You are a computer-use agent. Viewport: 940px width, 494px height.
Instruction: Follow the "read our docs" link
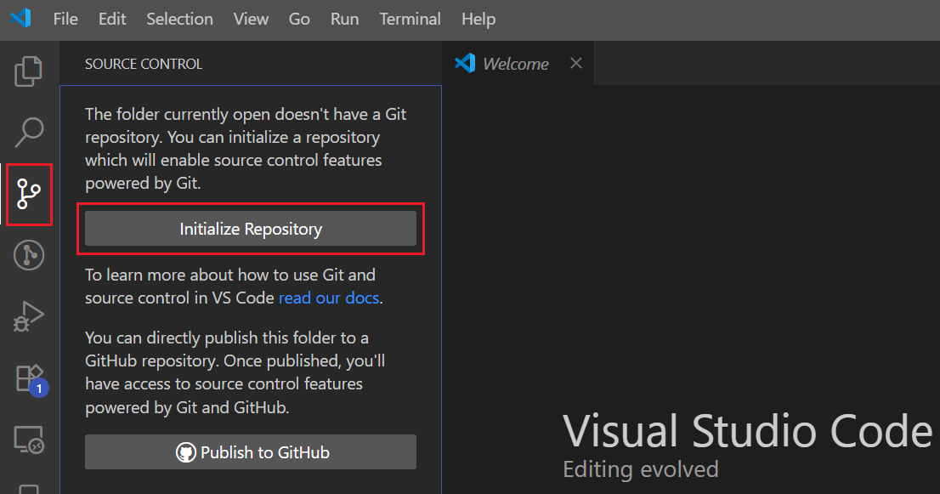pos(330,298)
